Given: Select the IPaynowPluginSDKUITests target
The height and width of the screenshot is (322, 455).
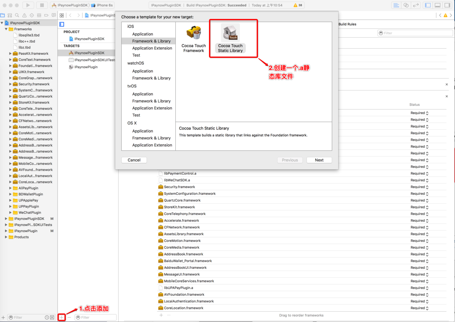Looking at the screenshot, I should click(x=92, y=60).
